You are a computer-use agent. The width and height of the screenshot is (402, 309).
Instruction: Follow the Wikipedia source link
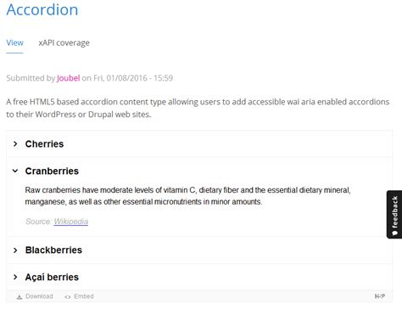(71, 222)
